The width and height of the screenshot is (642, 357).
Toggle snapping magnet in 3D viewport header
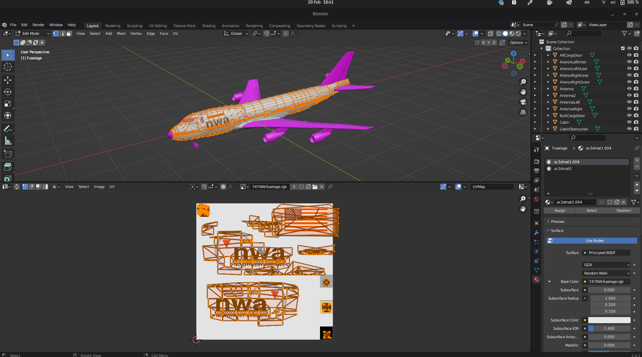(x=266, y=34)
